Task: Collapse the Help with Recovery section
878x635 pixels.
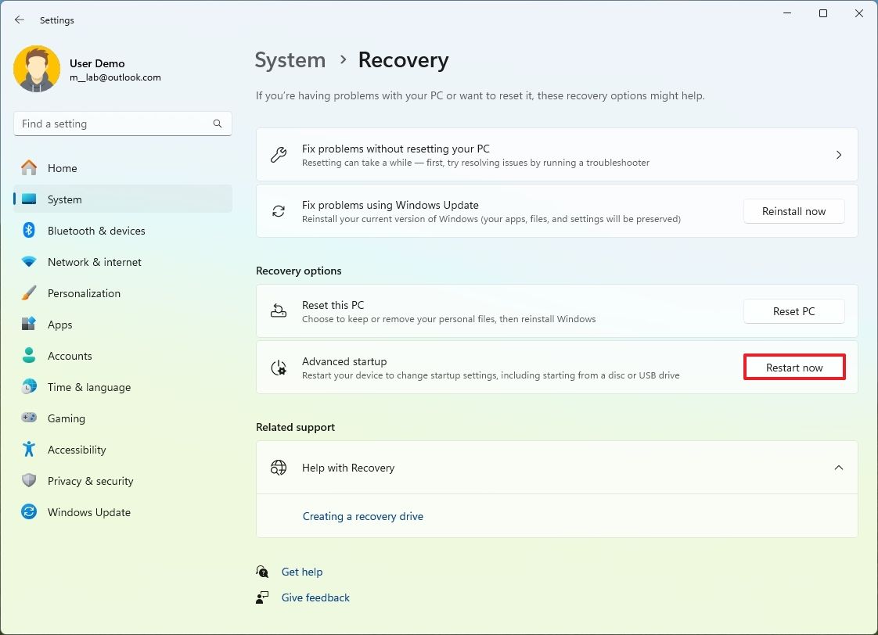Action: [x=839, y=467]
